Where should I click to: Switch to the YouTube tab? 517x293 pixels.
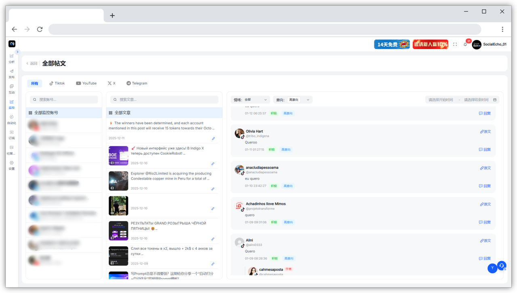[x=86, y=83]
